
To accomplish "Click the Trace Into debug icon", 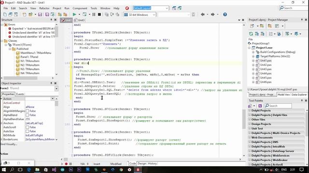I will [x=106, y=14].
